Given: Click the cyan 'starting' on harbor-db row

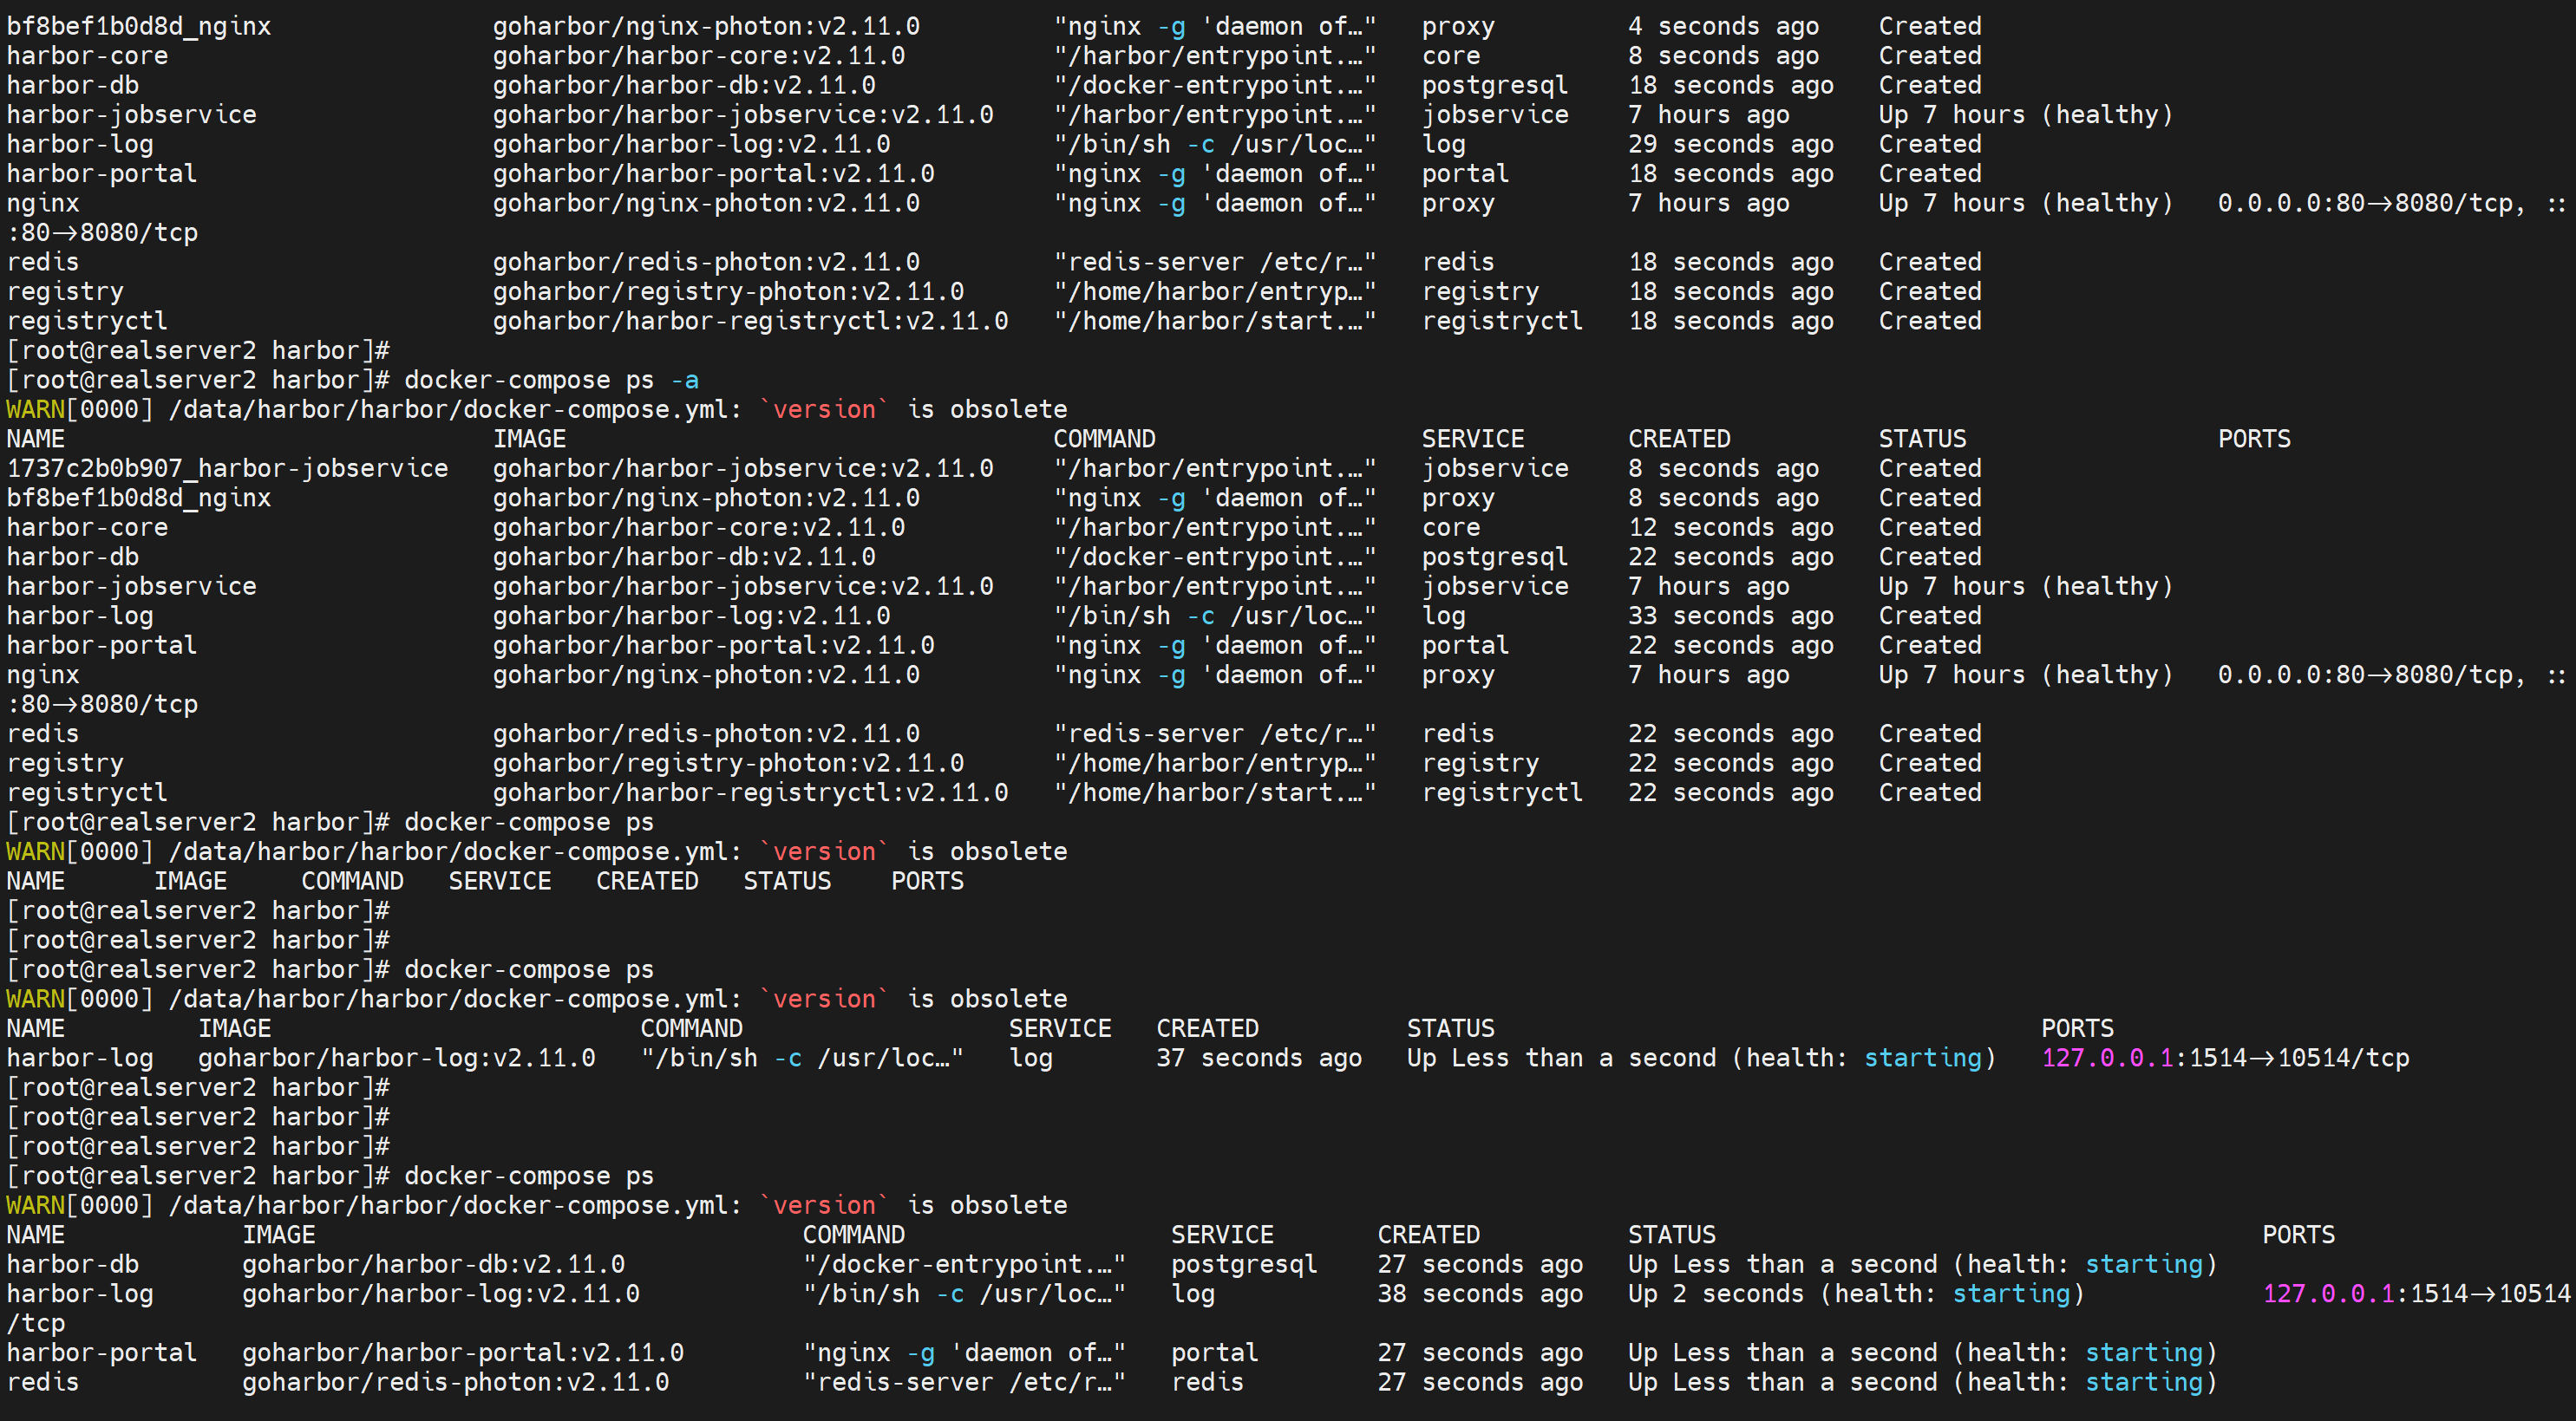Looking at the screenshot, I should (2143, 1265).
